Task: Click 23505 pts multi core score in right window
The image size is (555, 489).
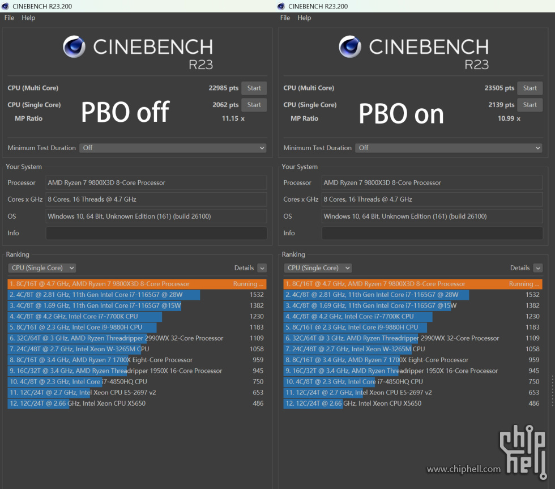Action: coord(499,88)
